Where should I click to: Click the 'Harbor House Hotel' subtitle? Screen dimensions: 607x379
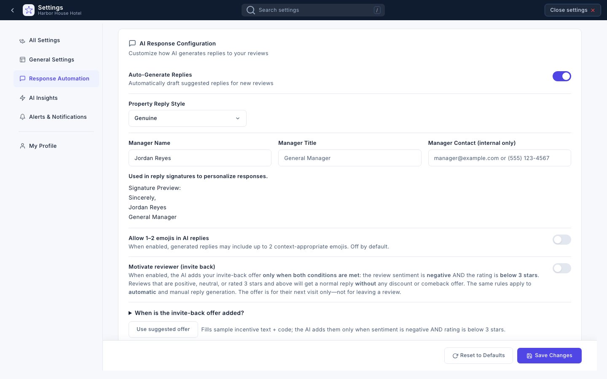(x=59, y=13)
